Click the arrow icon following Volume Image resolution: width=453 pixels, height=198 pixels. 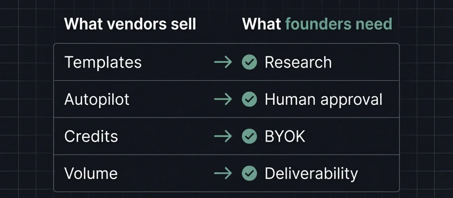click(x=223, y=173)
